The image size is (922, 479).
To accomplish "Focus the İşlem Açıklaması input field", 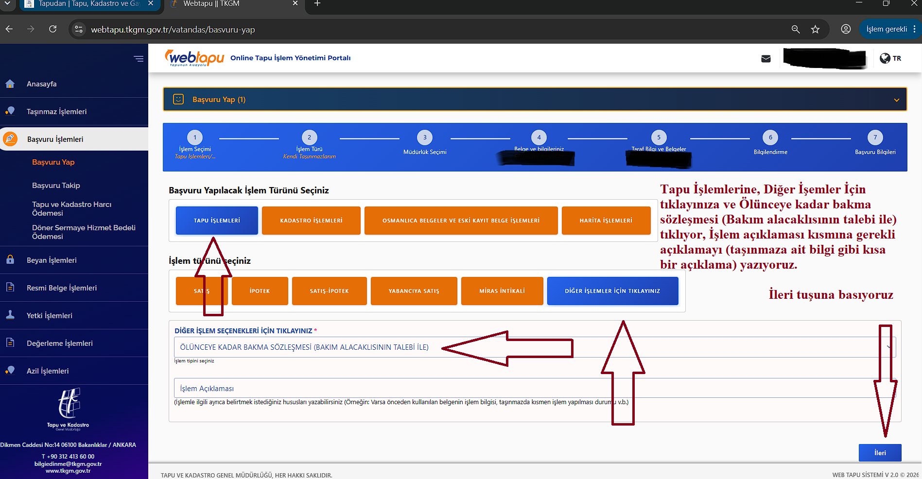I will pyautogui.click(x=535, y=388).
